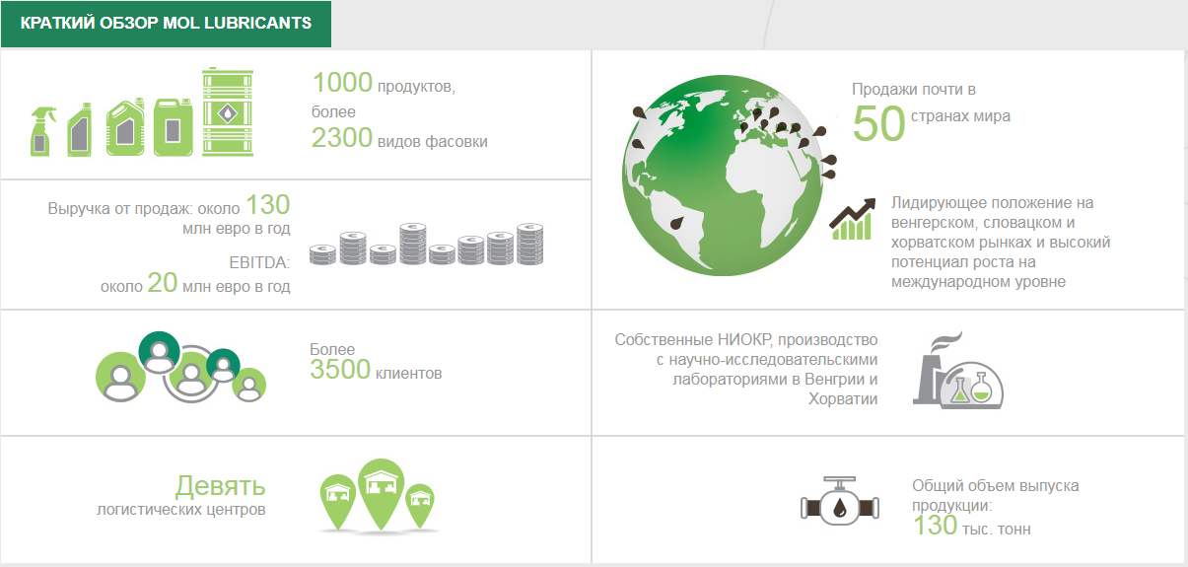The width and height of the screenshot is (1188, 567).
Task: Click the 'КРАТКИЙ ОБЗОР MOL LUBRICANTS' header
Action: (166, 23)
